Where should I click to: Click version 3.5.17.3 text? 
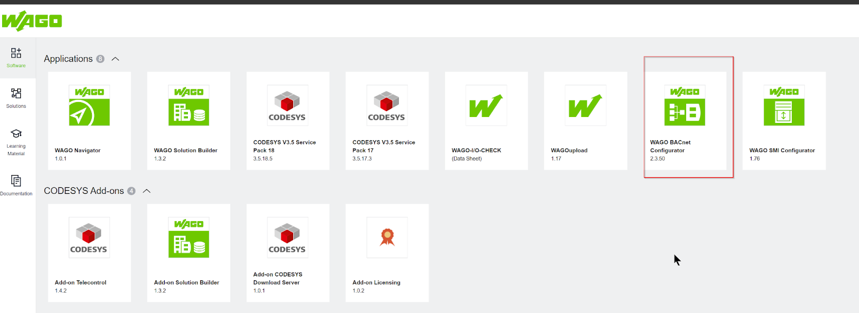[x=362, y=159]
